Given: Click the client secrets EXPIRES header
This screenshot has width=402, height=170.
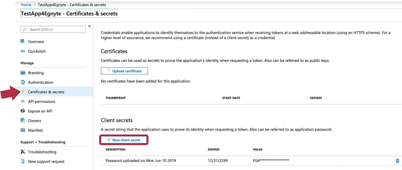Looking at the screenshot, I should 213,150.
